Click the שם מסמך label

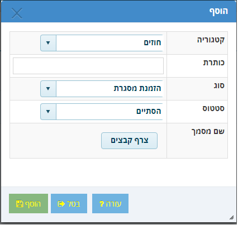pos(208,132)
